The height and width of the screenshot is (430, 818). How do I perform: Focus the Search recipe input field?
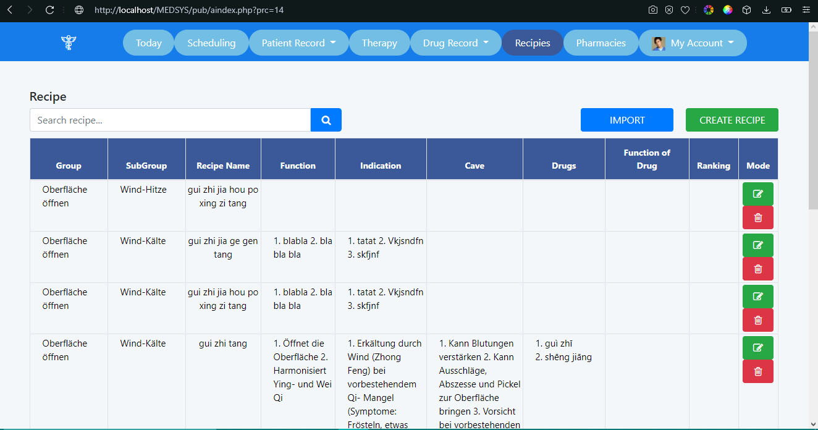170,120
